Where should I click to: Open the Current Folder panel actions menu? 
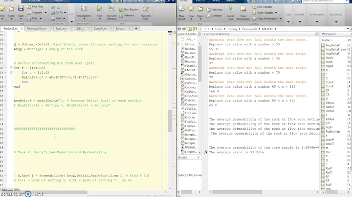(x=199, y=34)
